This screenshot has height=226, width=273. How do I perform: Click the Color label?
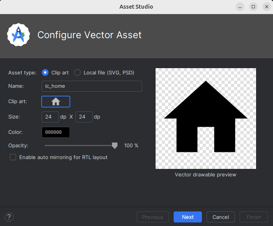15,132
